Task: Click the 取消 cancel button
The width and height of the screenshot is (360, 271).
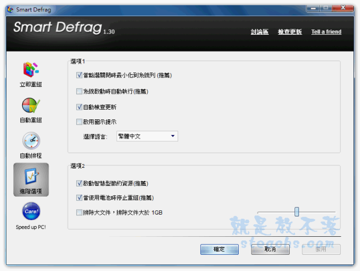Action: click(270, 249)
